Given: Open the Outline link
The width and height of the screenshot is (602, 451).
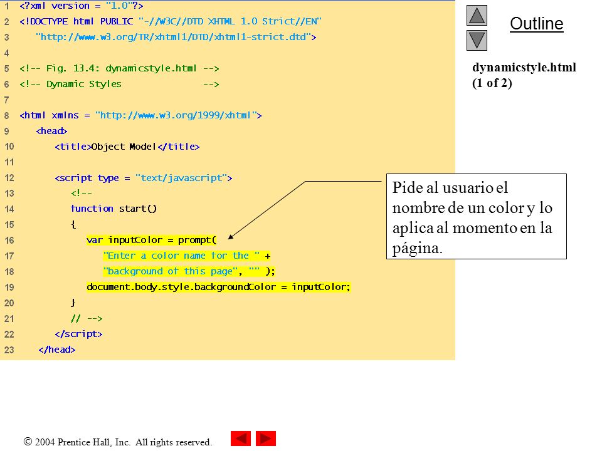Looking at the screenshot, I should (x=536, y=24).
